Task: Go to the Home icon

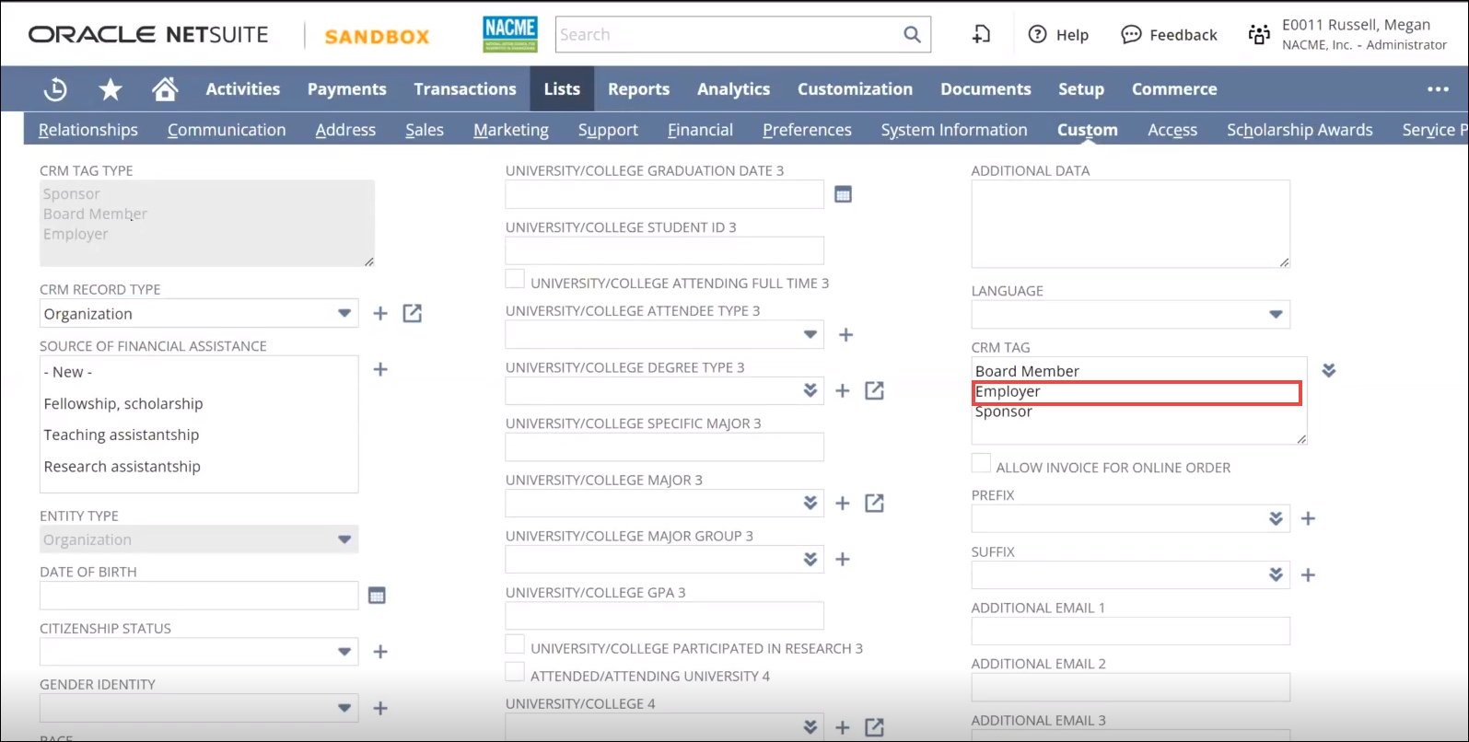Action: (165, 89)
